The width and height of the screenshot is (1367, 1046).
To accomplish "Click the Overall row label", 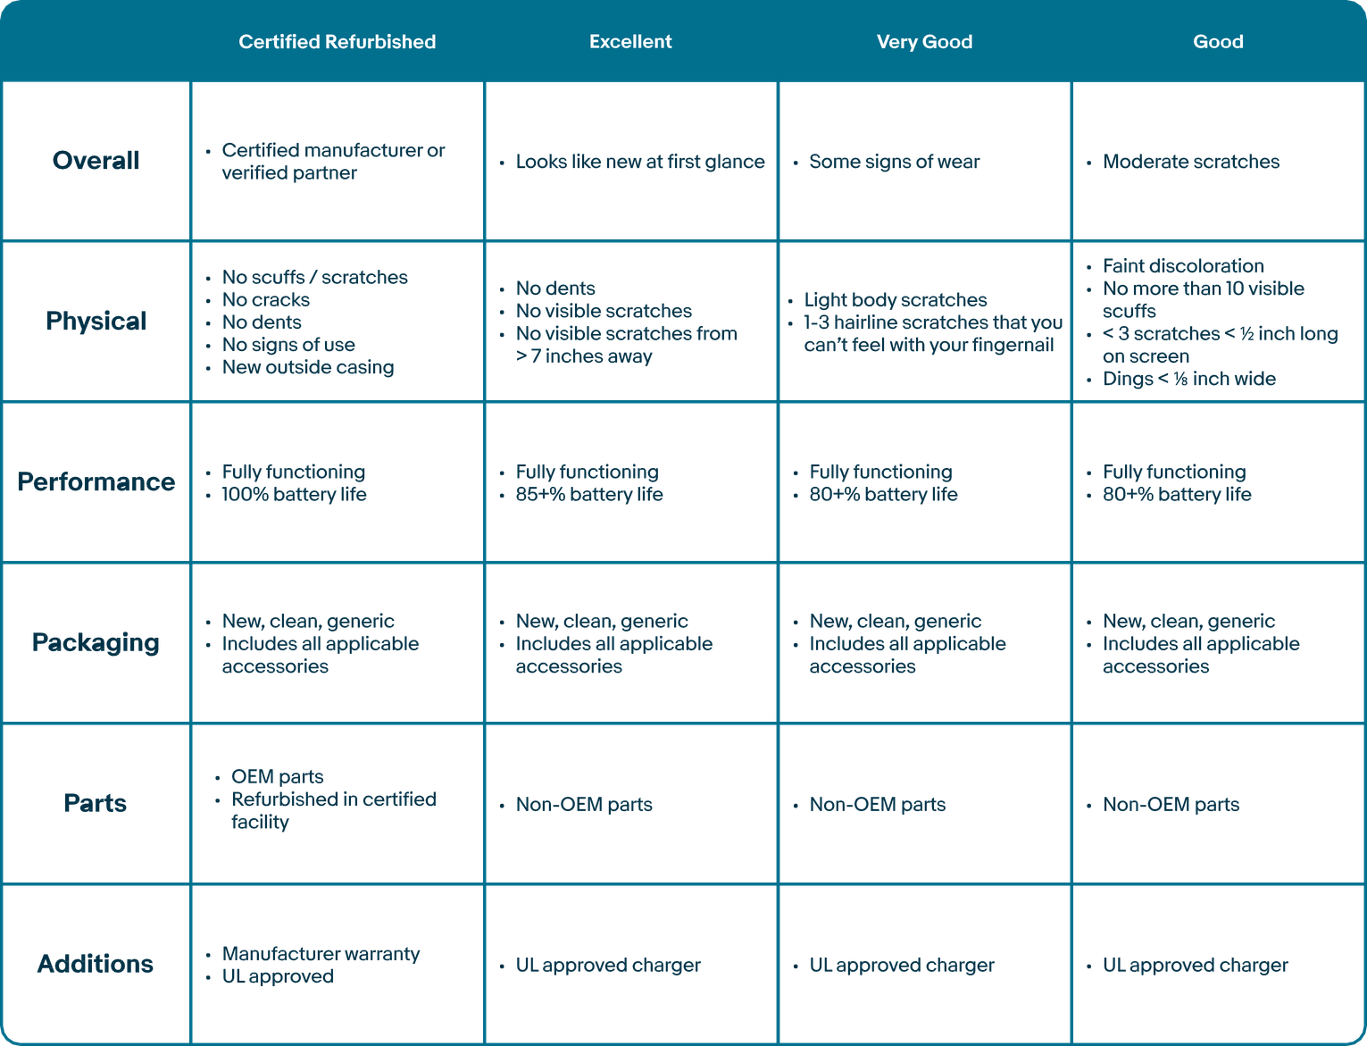I will click(x=96, y=161).
